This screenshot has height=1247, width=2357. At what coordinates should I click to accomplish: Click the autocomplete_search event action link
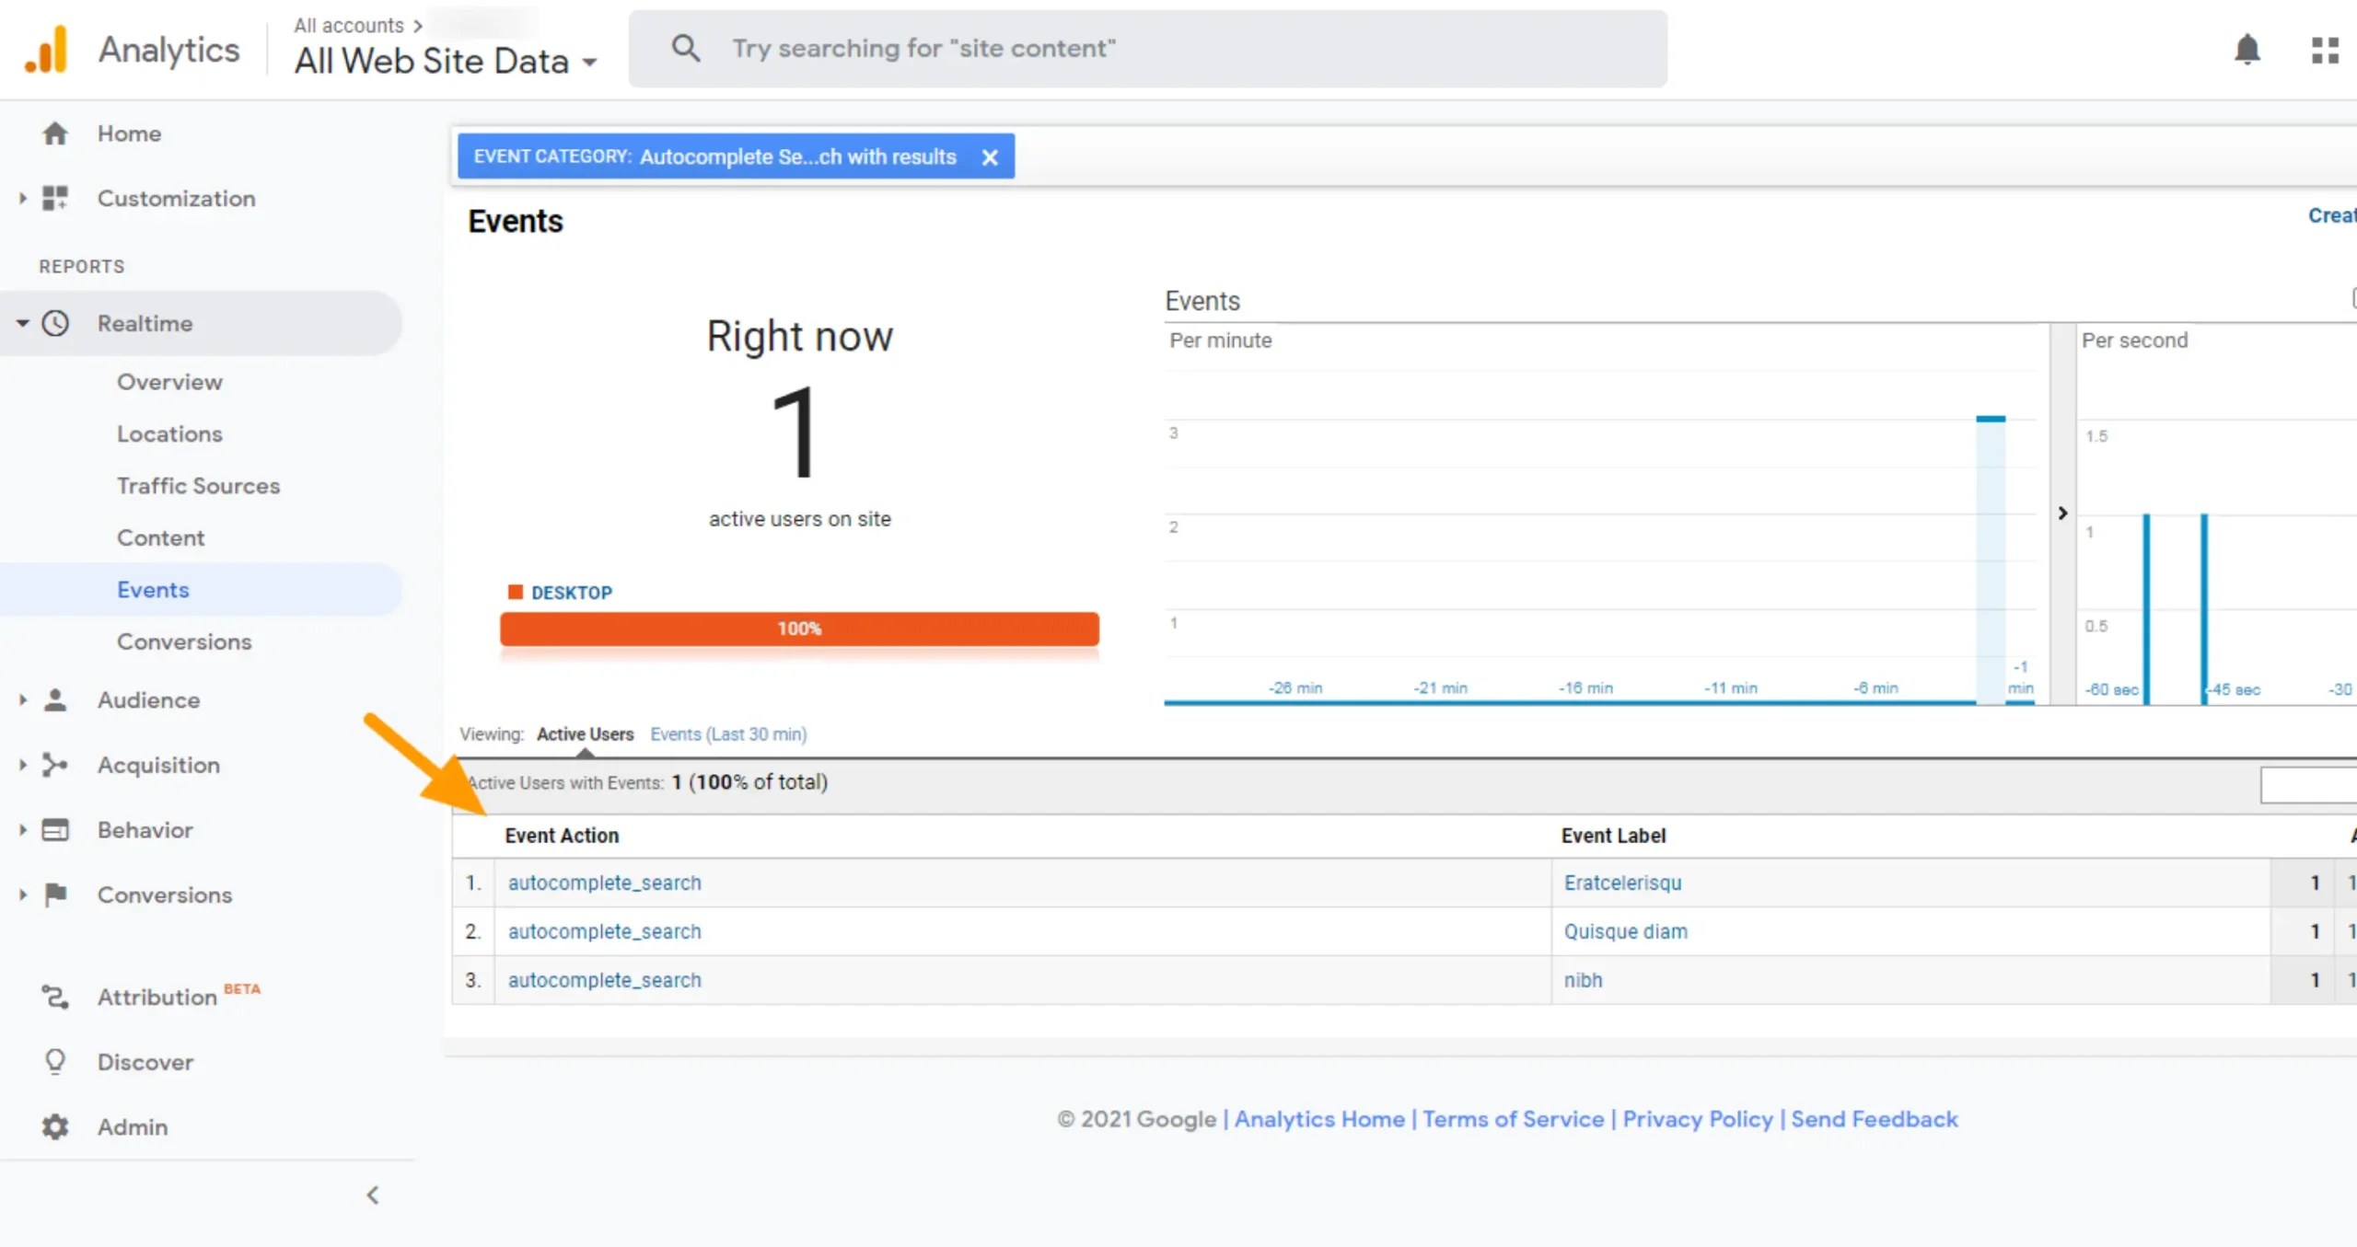tap(604, 882)
